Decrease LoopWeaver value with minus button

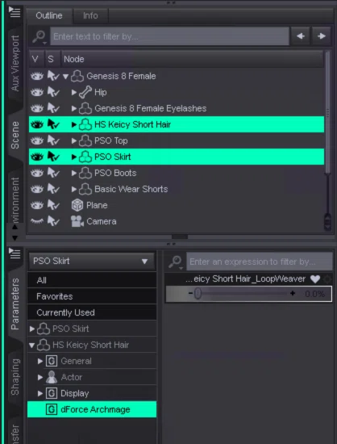(190, 293)
